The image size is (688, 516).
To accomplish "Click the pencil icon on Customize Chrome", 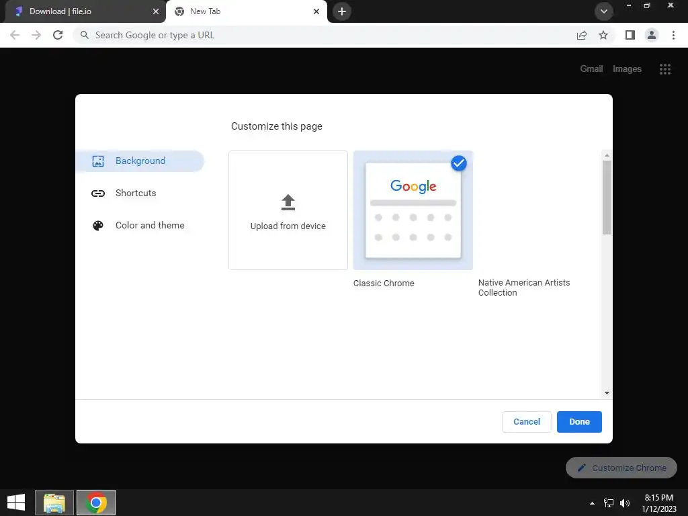I will tap(581, 468).
